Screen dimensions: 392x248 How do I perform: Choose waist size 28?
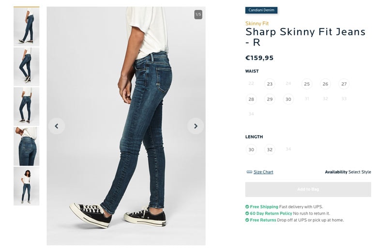(x=251, y=99)
